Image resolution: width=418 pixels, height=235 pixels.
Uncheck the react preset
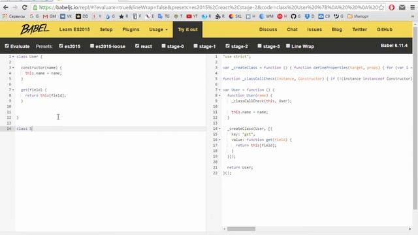pos(137,46)
